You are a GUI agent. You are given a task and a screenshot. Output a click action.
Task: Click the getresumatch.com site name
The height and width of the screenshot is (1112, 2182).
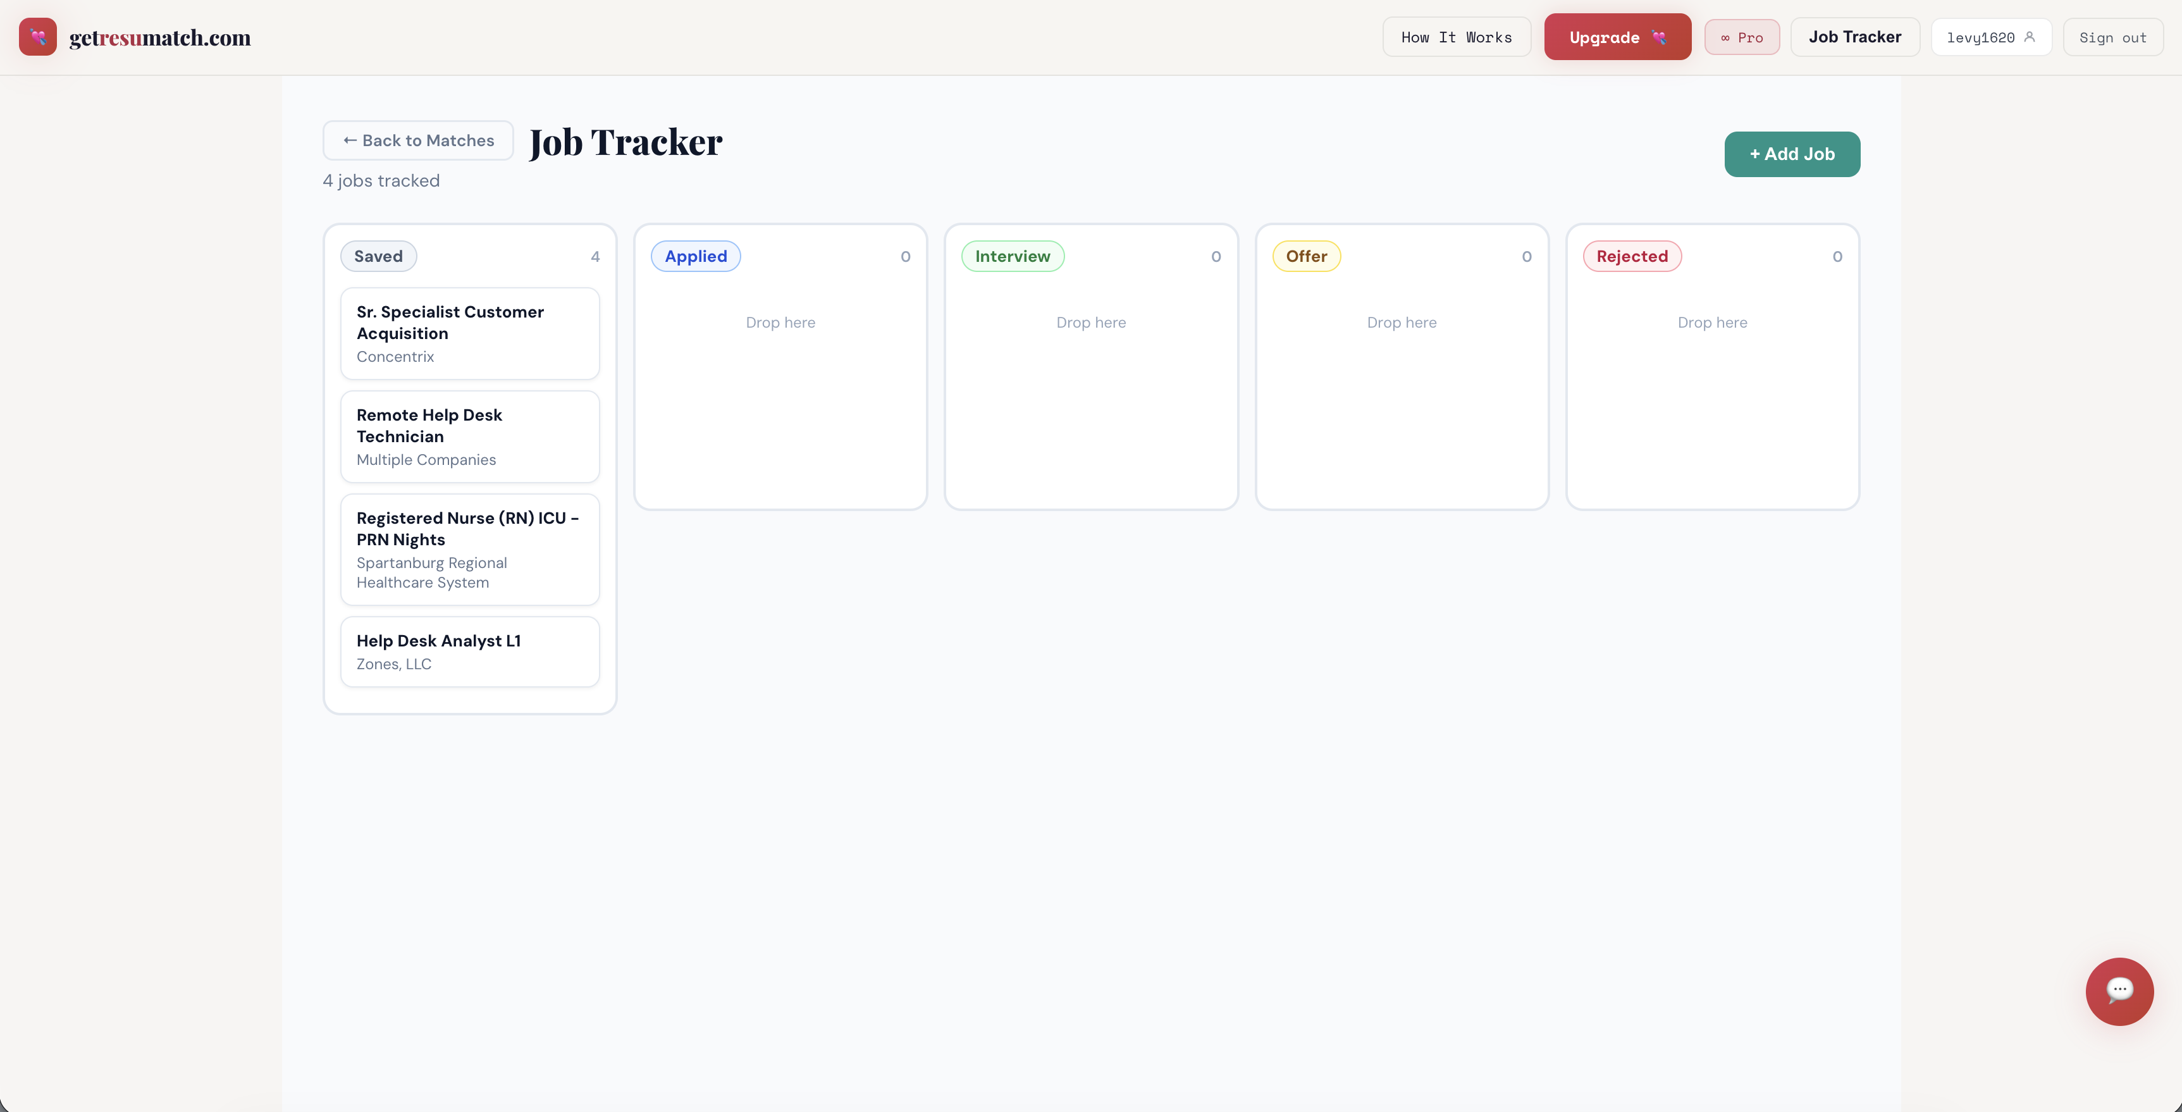pos(160,37)
